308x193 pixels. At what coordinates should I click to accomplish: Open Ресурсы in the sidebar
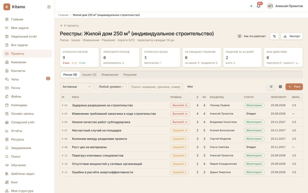(27, 139)
